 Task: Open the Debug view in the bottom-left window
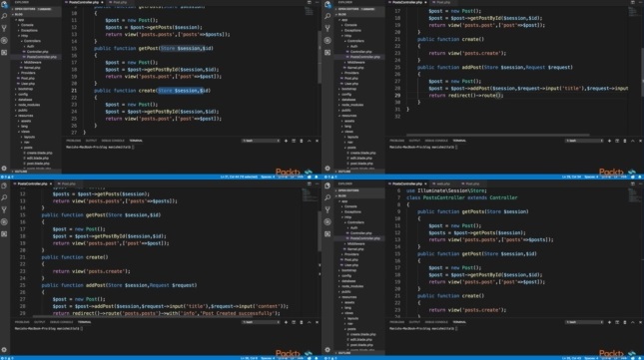click(x=5, y=221)
